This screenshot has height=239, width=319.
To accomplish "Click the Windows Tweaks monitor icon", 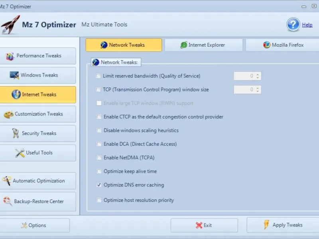I will click(x=14, y=75).
